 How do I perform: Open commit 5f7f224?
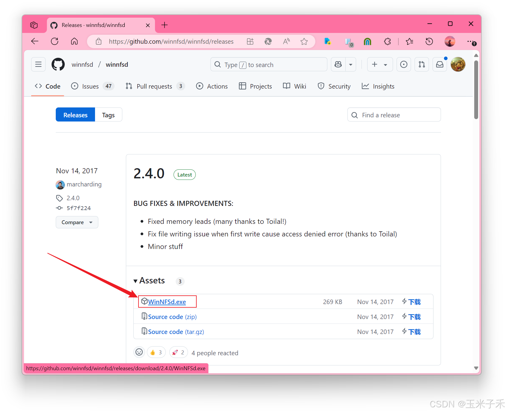coord(79,208)
